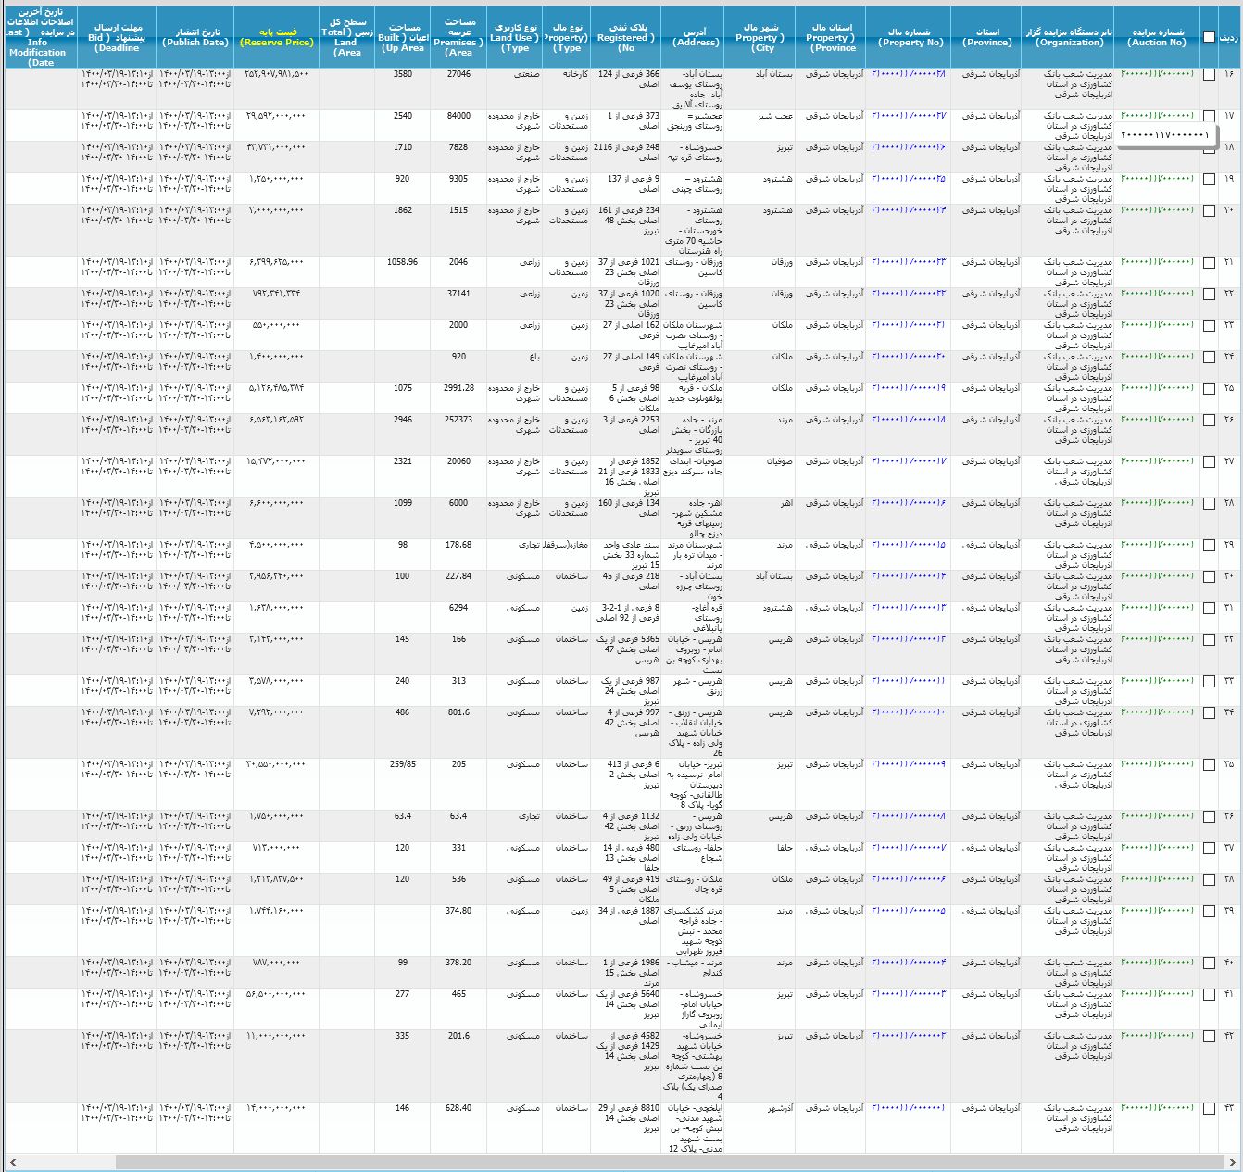Check the checkbox for row 16

pyautogui.click(x=1209, y=75)
